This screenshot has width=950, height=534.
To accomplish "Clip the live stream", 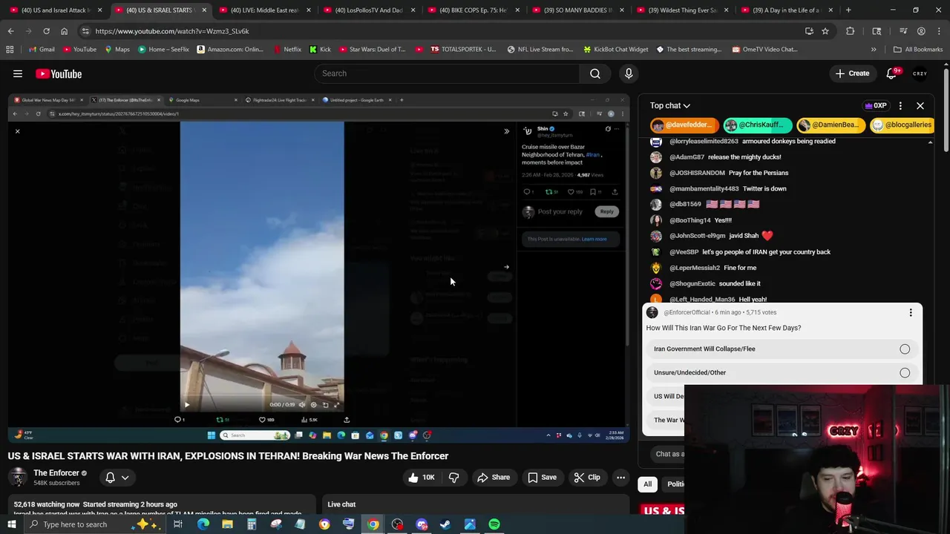I will tap(587, 478).
